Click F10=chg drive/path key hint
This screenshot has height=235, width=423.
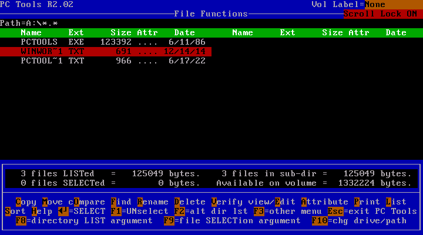click(x=360, y=221)
